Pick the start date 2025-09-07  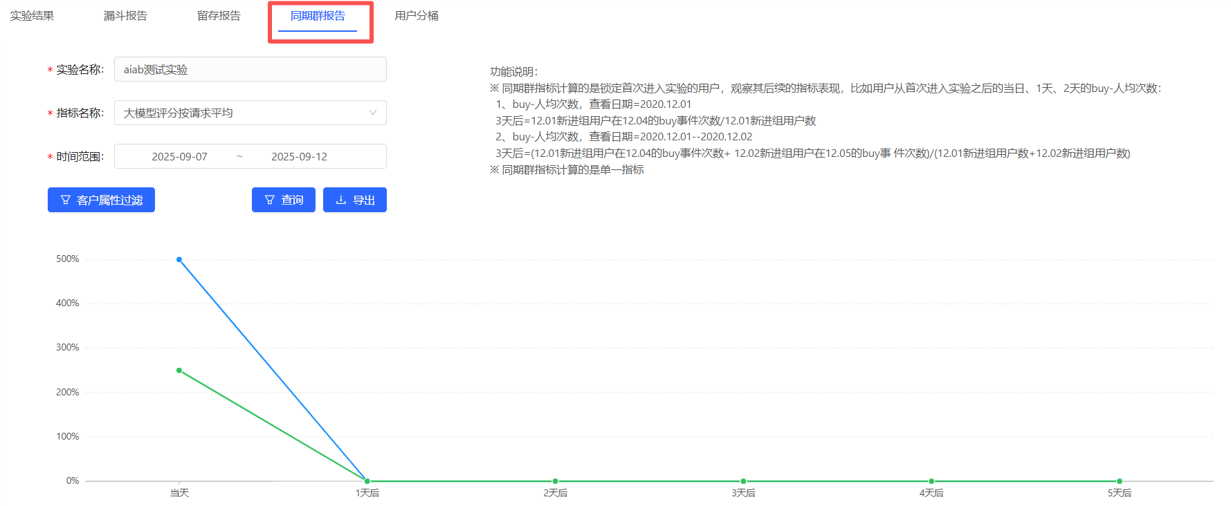(x=180, y=157)
